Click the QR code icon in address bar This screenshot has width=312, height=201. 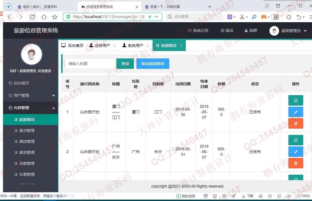click(143, 17)
